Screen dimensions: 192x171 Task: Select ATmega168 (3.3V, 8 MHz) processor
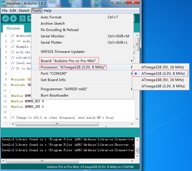click(161, 86)
